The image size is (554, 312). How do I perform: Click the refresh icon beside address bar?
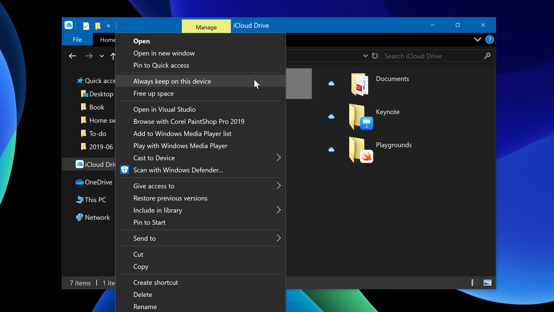(x=375, y=56)
